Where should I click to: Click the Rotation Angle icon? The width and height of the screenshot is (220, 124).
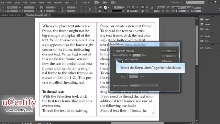coord(62,7)
